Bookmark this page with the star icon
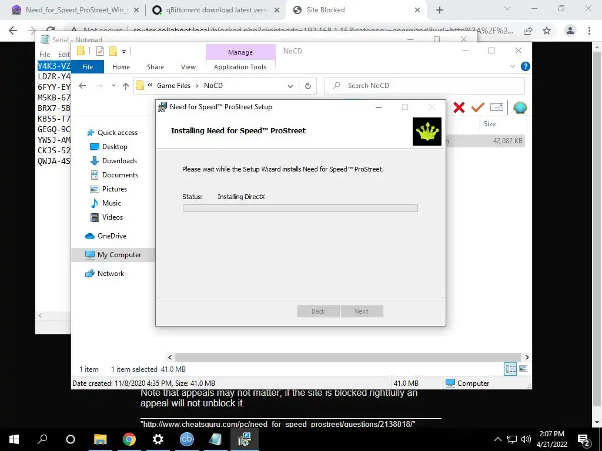 coord(547,31)
